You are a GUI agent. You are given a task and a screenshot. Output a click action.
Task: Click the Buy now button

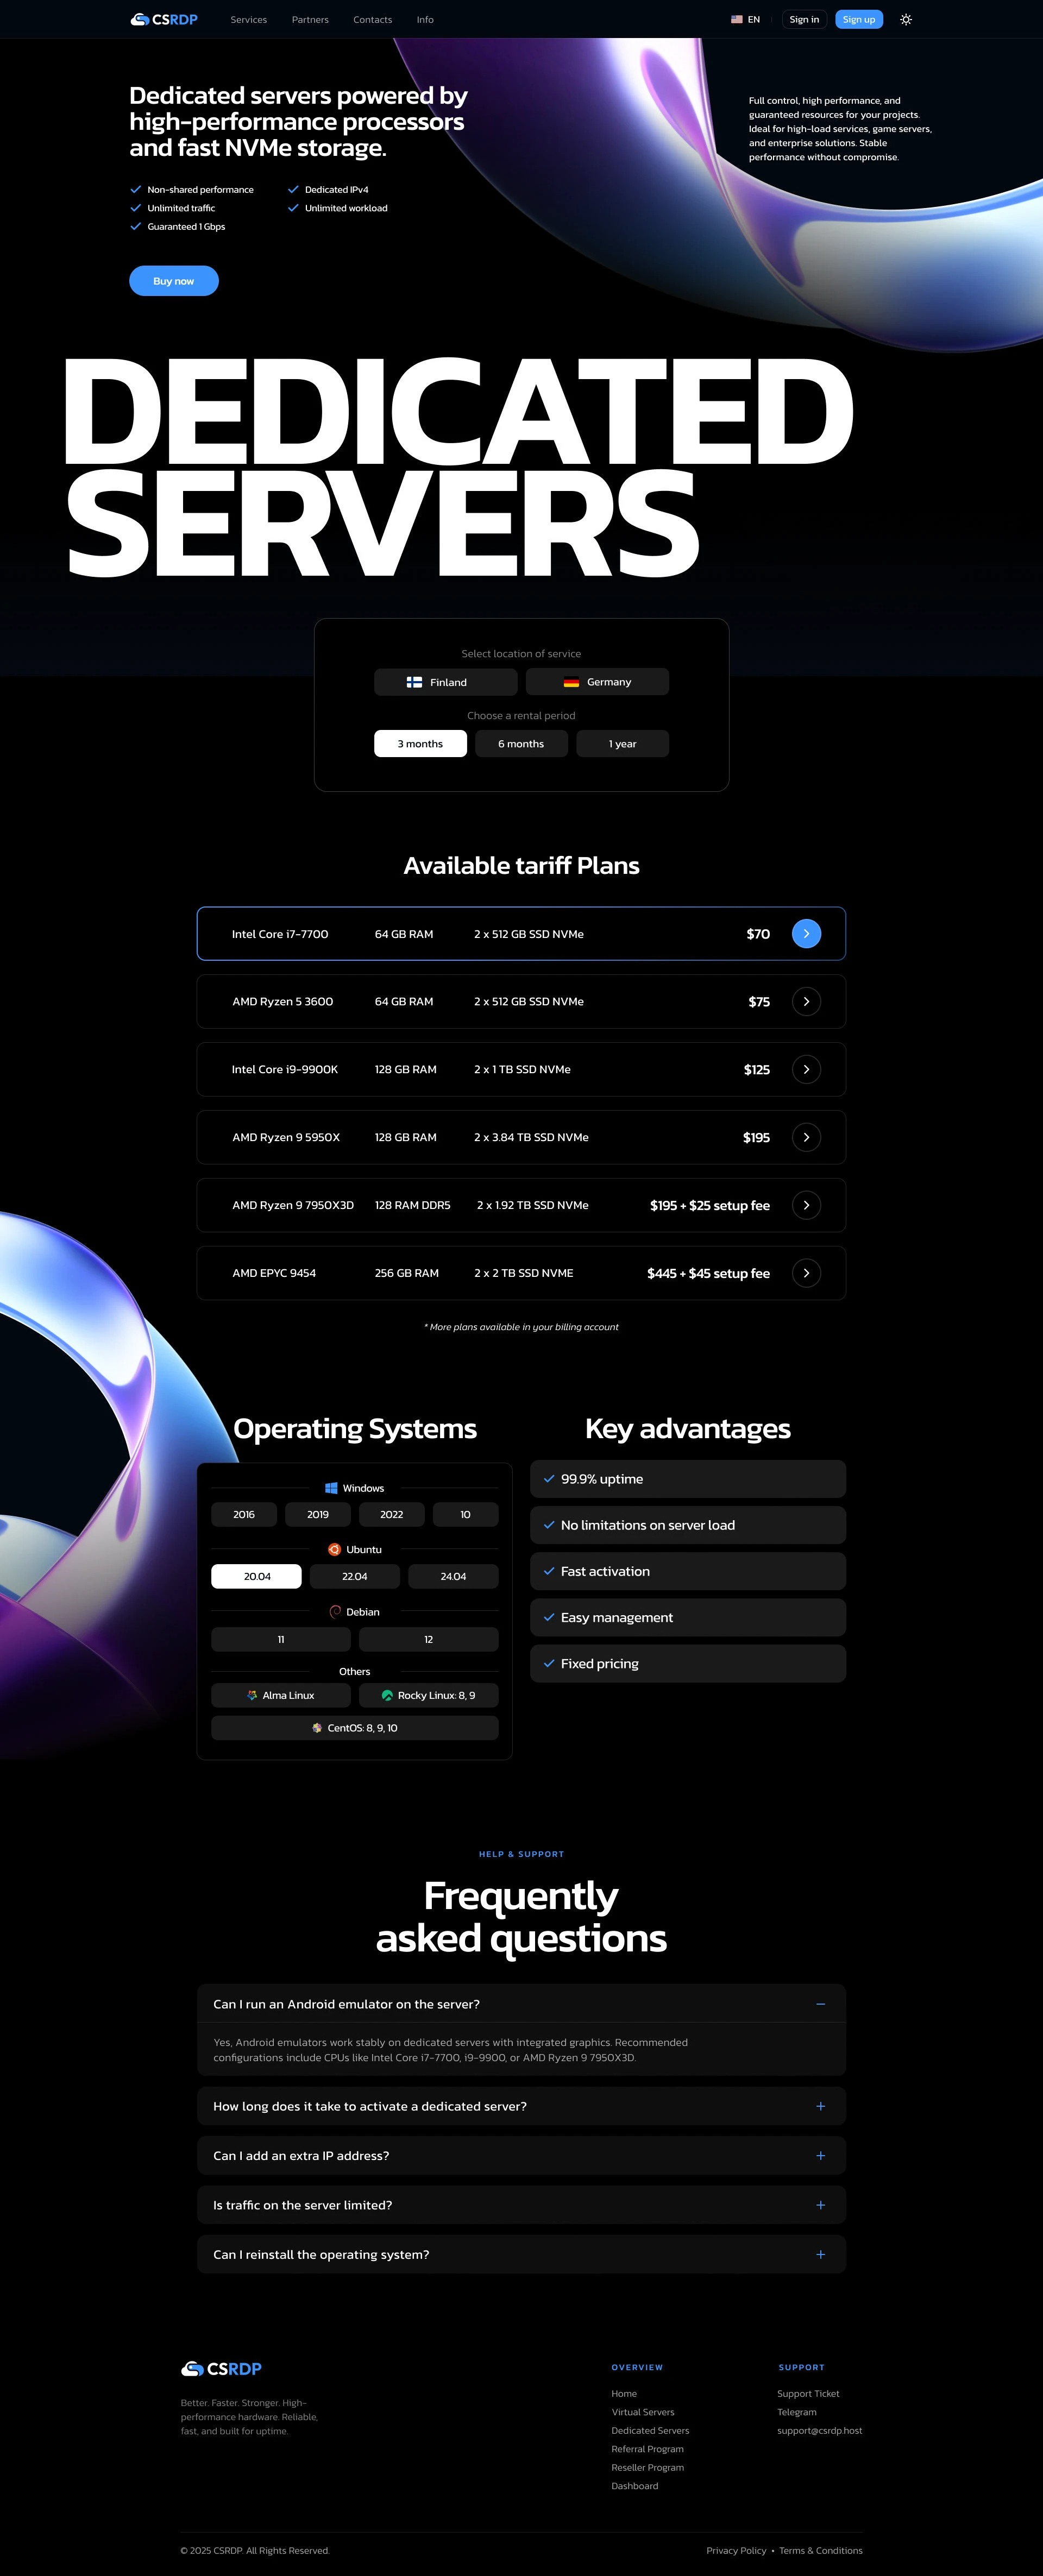[174, 281]
